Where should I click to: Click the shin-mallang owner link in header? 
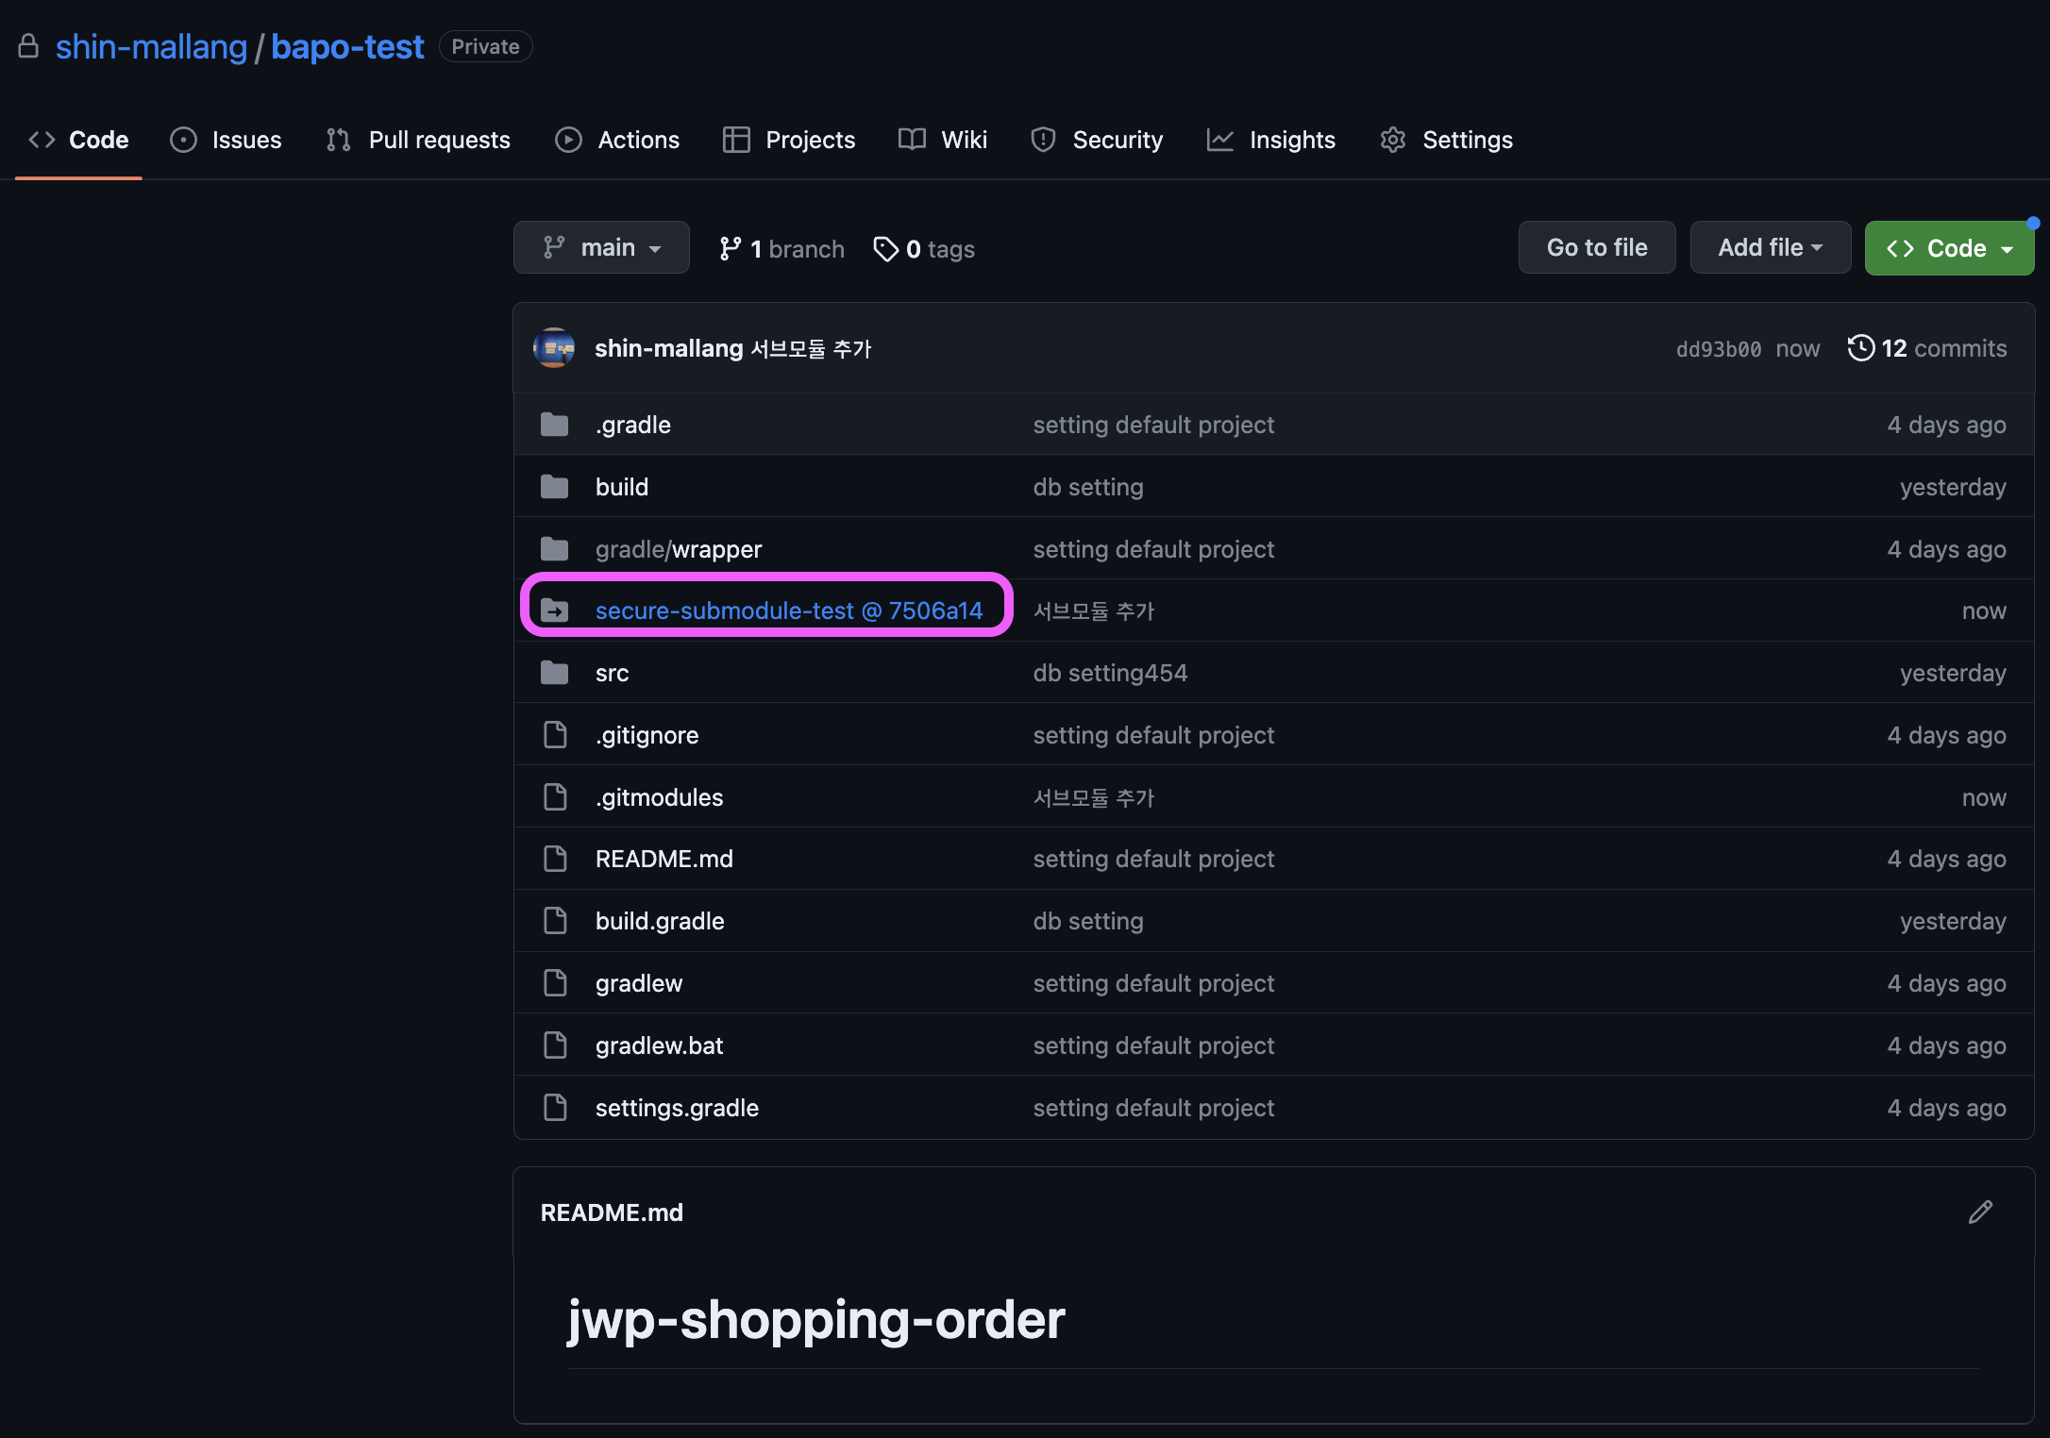pyautogui.click(x=151, y=47)
